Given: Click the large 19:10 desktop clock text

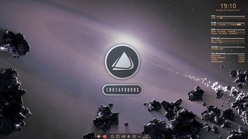Looking at the screenshot, I should coord(228,6).
